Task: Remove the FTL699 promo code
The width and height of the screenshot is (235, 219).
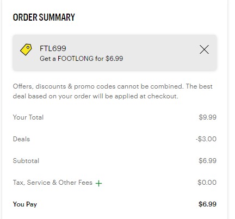Action: (x=204, y=49)
